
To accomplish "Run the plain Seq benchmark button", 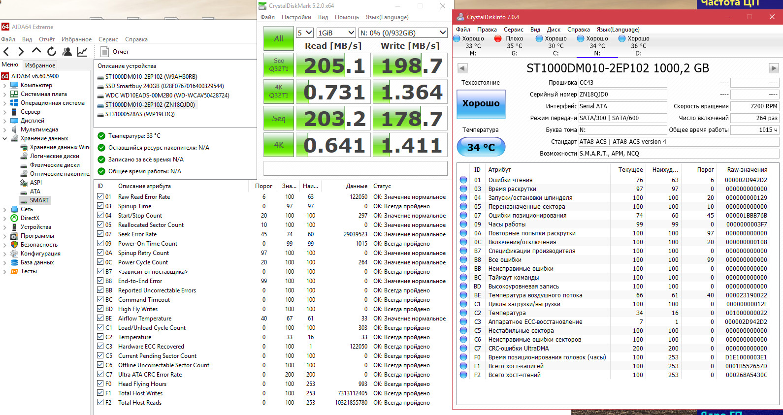I will (279, 118).
